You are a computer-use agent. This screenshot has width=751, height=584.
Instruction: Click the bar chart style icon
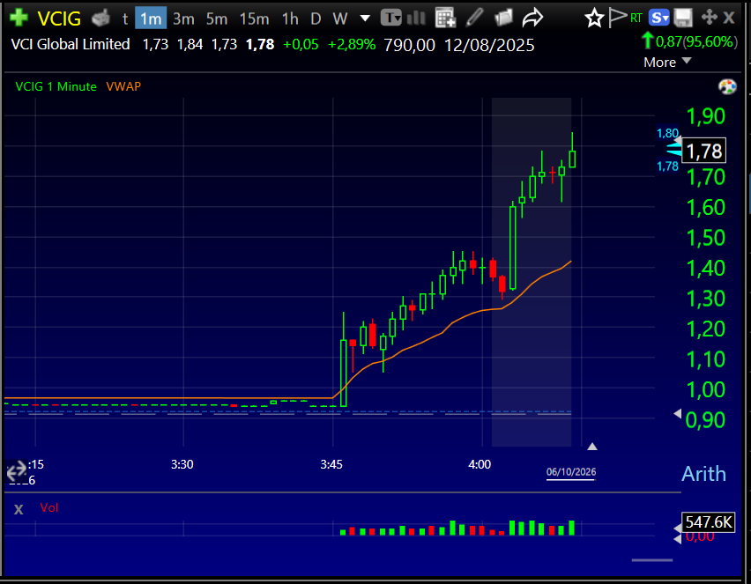point(416,18)
